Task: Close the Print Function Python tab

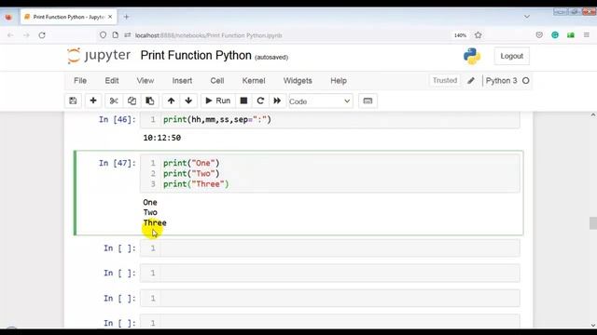Action: click(x=110, y=17)
